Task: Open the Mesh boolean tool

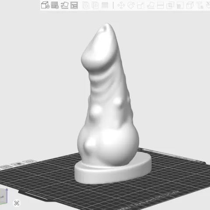Action: pos(170,5)
